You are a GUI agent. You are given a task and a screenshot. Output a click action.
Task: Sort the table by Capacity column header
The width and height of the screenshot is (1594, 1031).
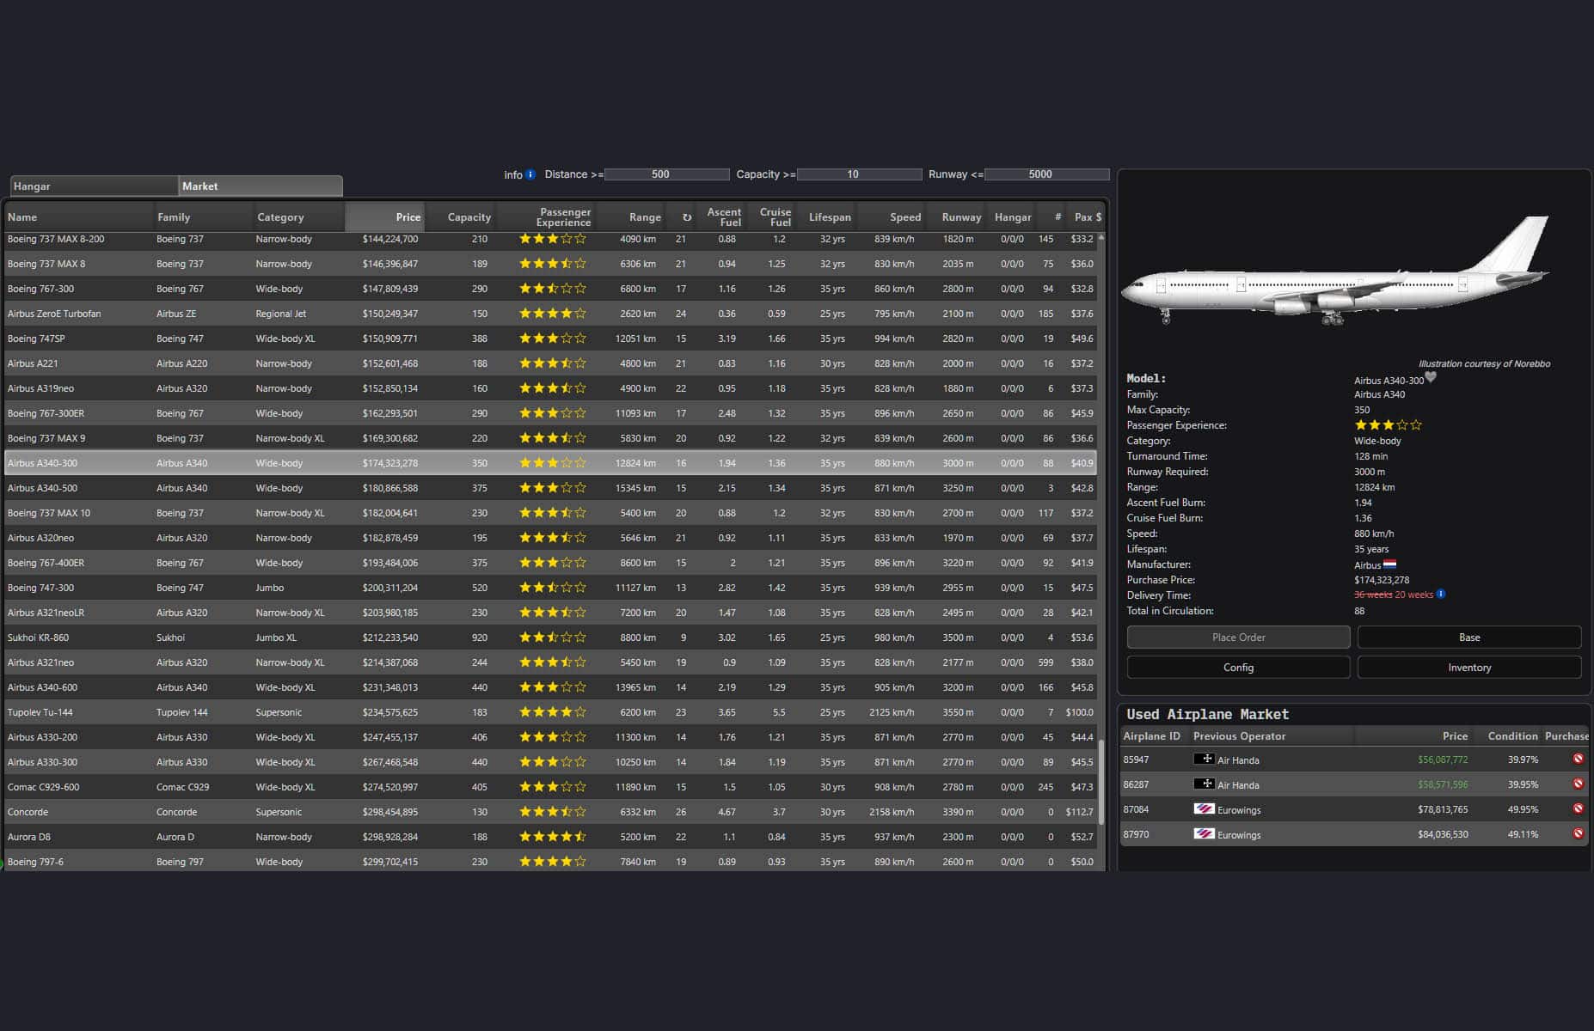(469, 217)
